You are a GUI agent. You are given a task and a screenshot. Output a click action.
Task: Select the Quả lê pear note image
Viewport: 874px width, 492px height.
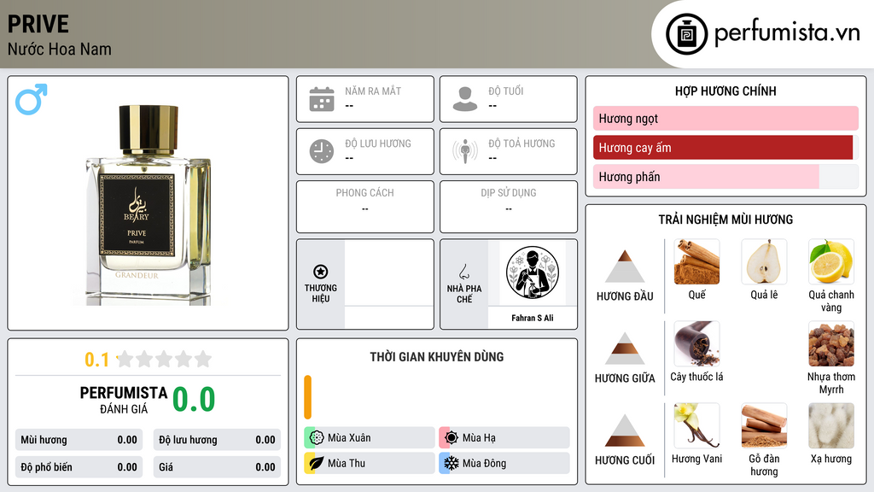coord(764,261)
